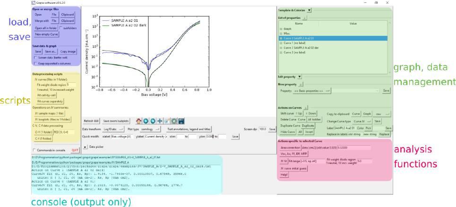Click the Back arrow plot toolbar icon
Image resolution: width=456 pixels, height=207 pixels.
146,121
